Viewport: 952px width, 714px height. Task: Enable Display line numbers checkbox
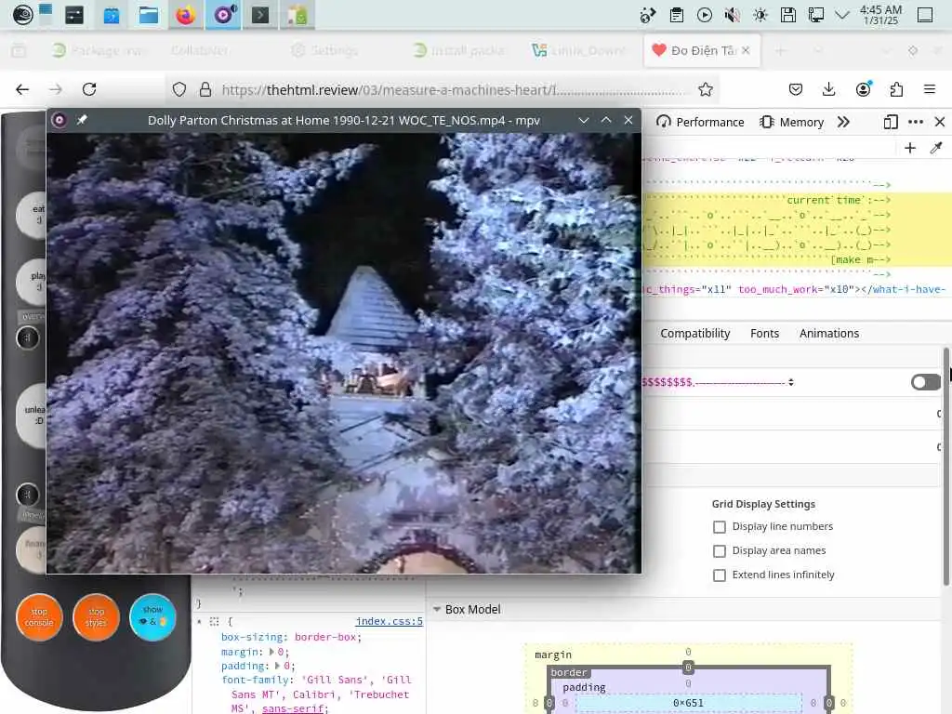pyautogui.click(x=720, y=526)
